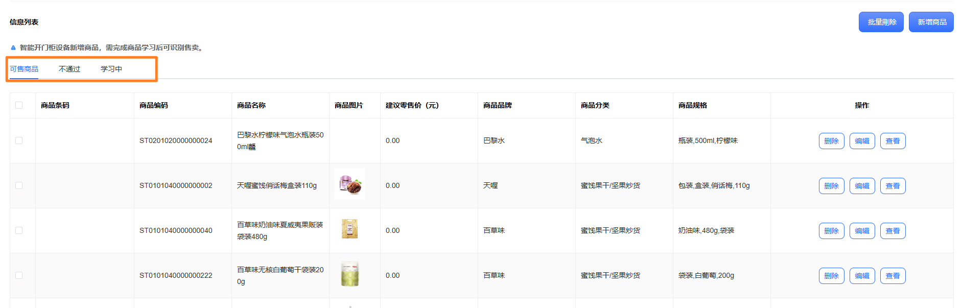Click the 批量删除 button
963x308 pixels.
tap(881, 22)
